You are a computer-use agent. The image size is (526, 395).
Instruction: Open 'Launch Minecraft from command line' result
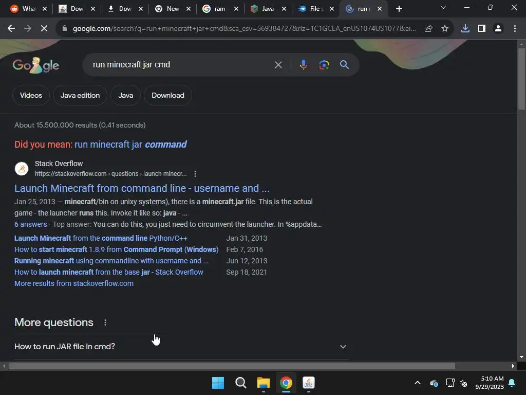tap(142, 188)
